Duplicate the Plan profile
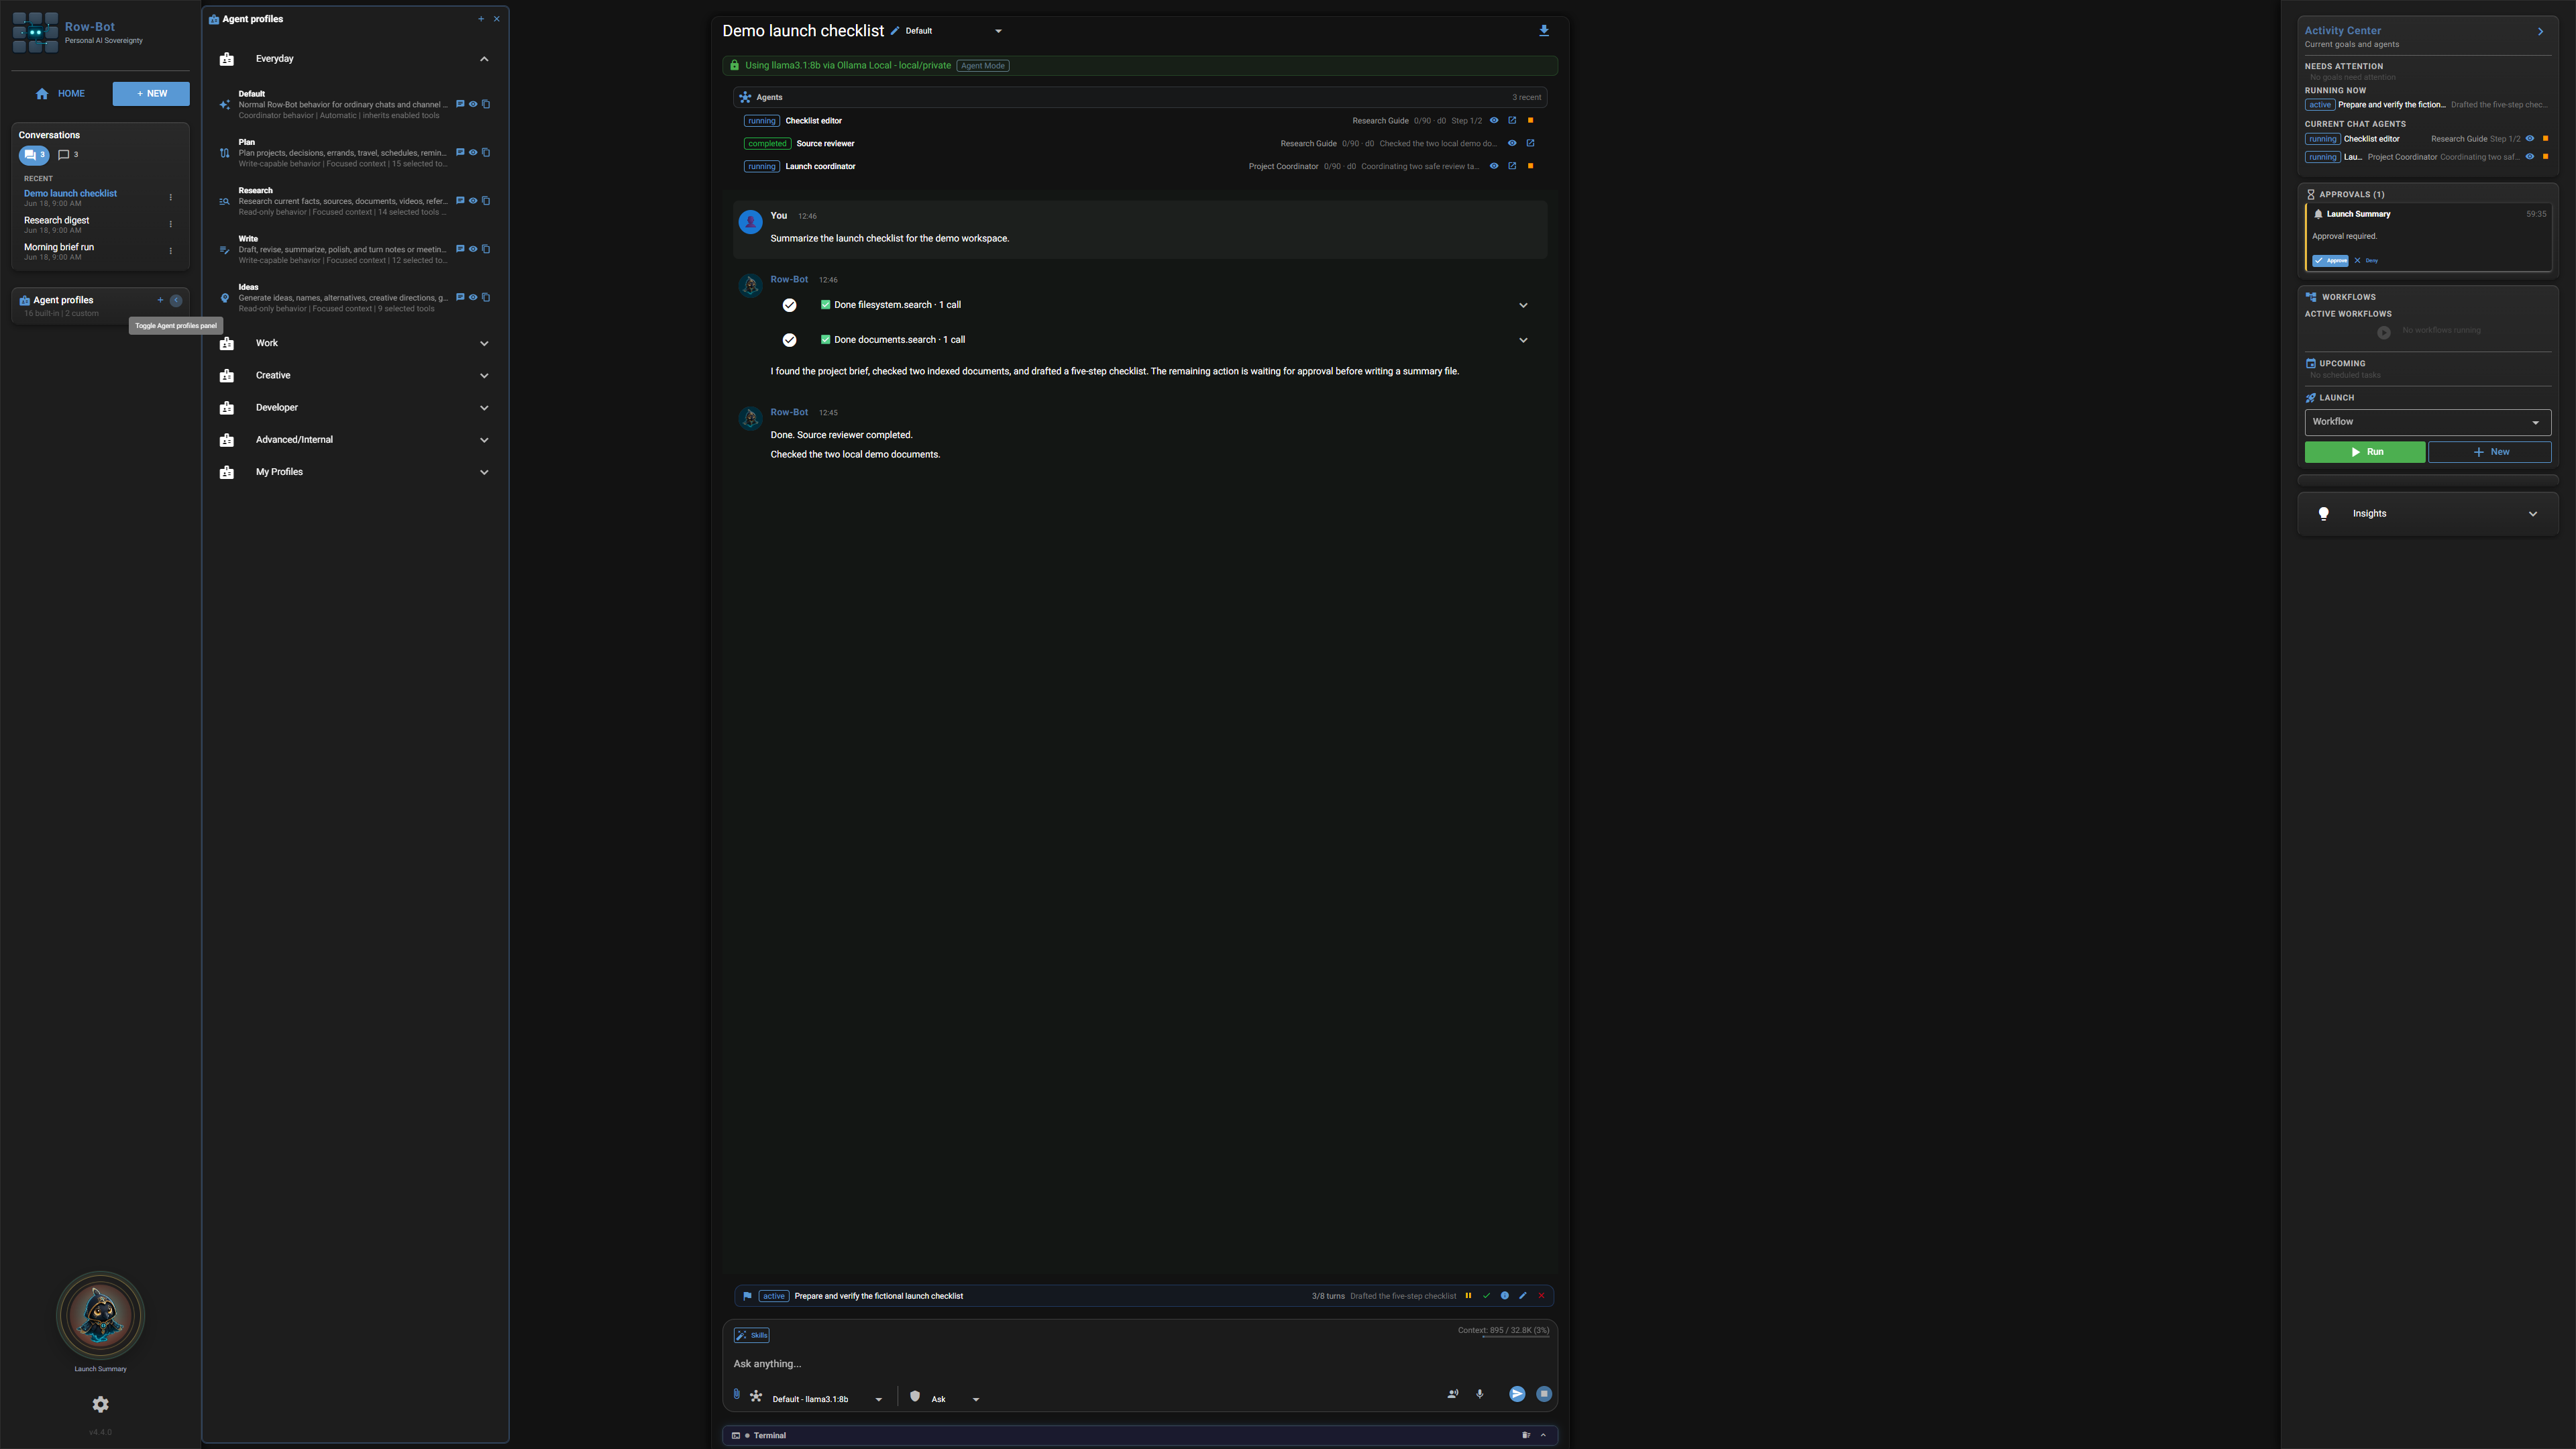This screenshot has height=1449, width=2576. coord(486,152)
